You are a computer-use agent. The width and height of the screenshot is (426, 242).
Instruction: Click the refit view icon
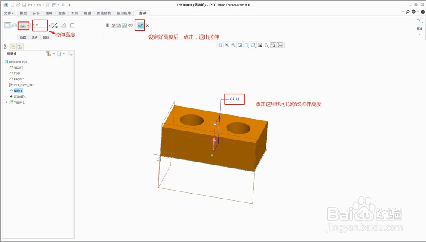pyautogui.click(x=220, y=45)
